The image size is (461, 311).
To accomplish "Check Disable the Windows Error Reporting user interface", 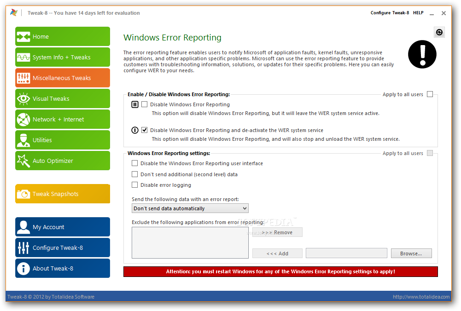I will [x=134, y=163].
